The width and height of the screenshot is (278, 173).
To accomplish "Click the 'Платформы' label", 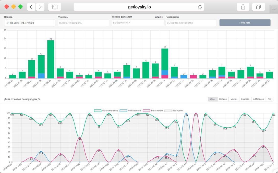I will 172,17.
